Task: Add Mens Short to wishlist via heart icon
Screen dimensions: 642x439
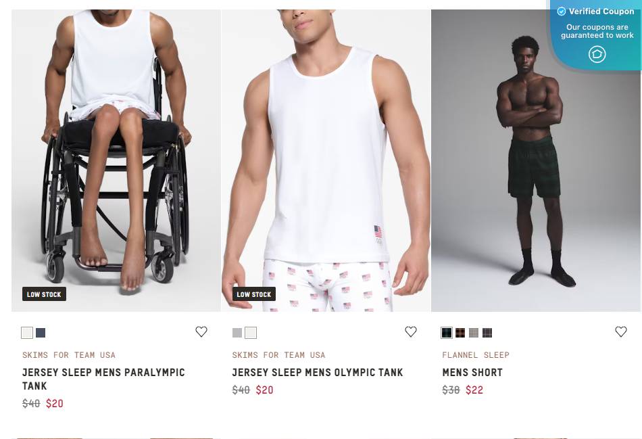Action: point(621,332)
